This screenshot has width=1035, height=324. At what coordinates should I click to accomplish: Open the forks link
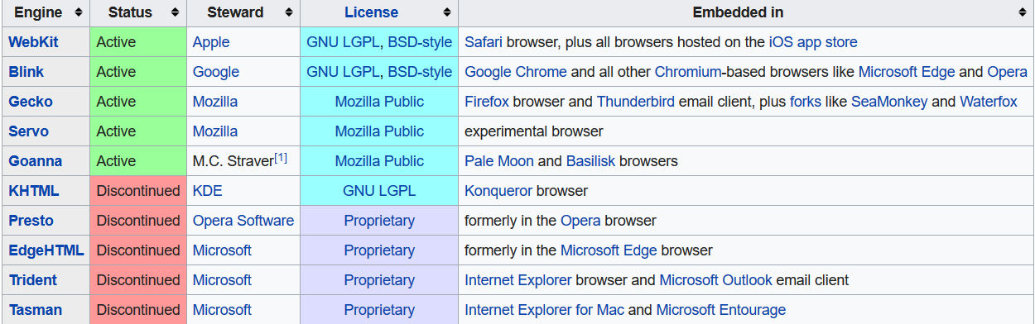click(806, 102)
